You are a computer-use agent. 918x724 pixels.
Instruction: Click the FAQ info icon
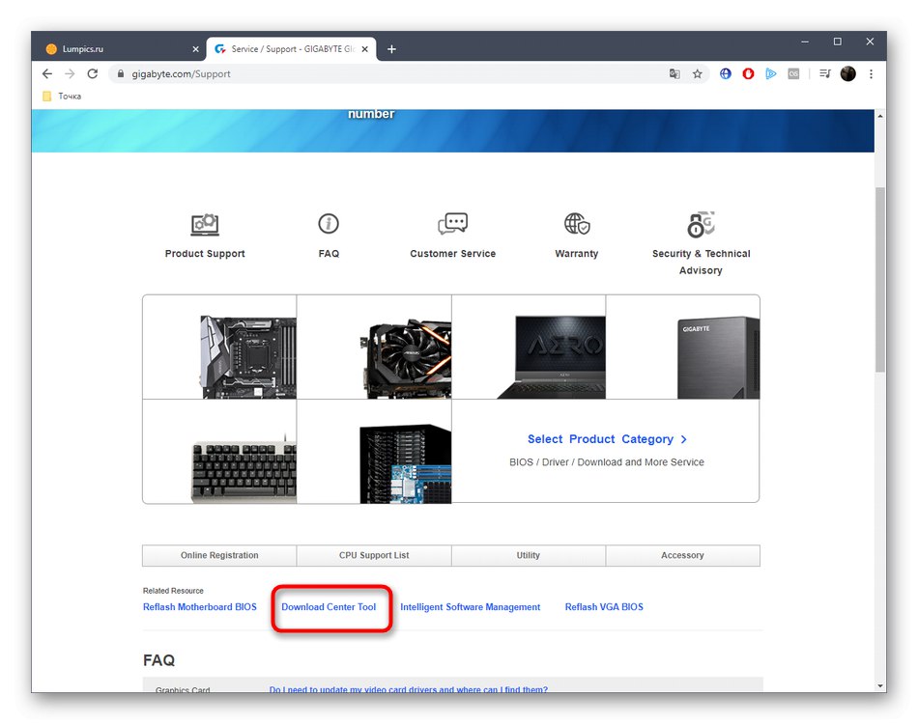pyautogui.click(x=329, y=223)
